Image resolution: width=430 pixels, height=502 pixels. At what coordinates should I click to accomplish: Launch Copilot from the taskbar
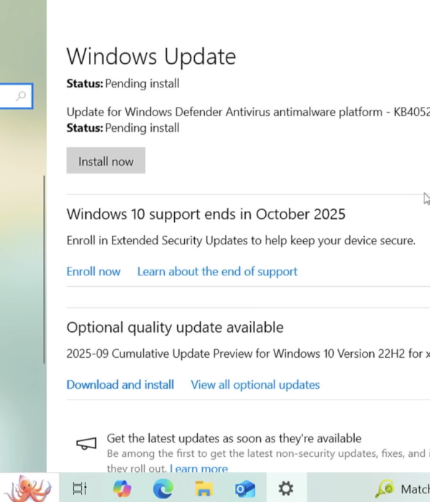pos(122,489)
